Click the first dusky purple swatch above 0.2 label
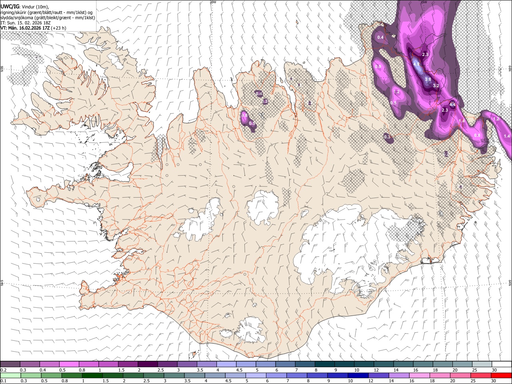The image size is (512, 384). point(10,364)
